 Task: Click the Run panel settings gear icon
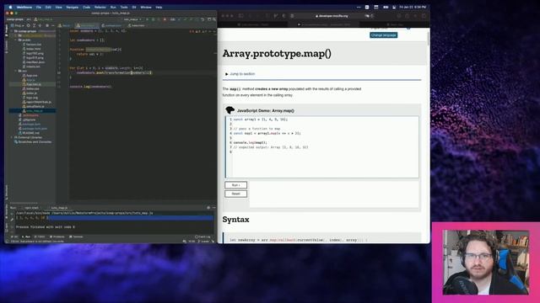point(208,208)
